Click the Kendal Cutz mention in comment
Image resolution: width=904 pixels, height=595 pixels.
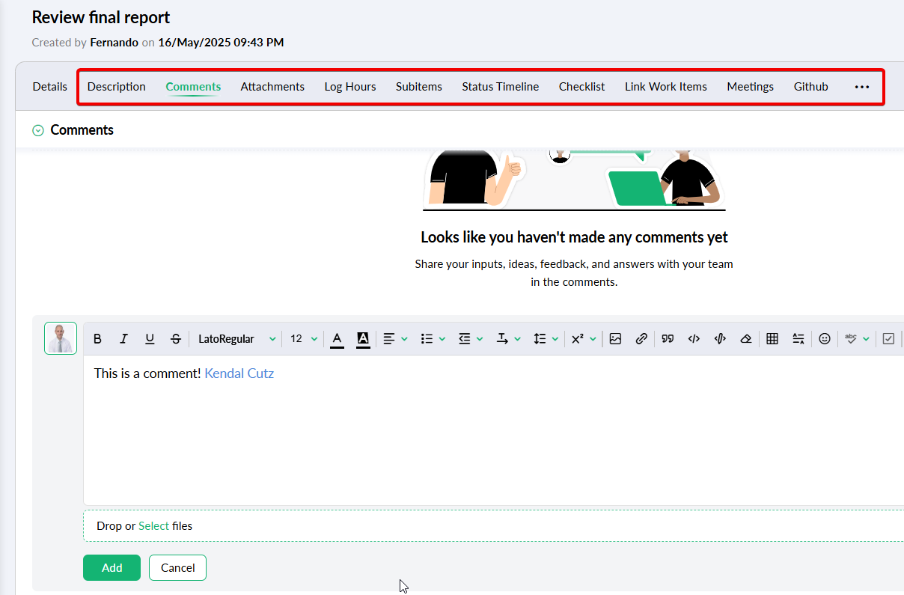pos(239,373)
